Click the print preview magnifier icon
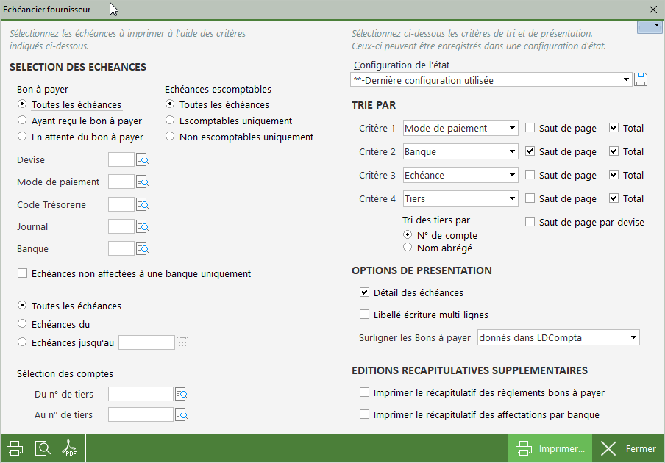The width and height of the screenshot is (665, 463). click(43, 448)
